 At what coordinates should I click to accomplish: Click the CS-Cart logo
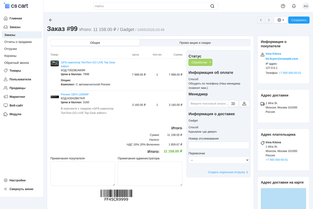pyautogui.click(x=16, y=6)
